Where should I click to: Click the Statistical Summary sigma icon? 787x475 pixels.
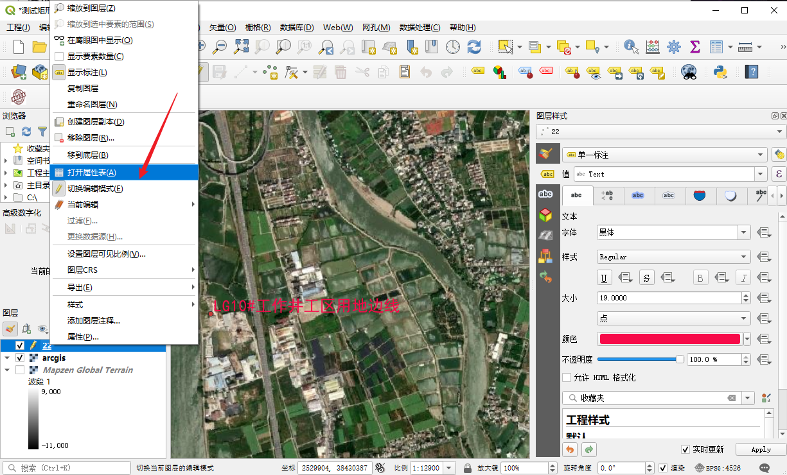click(x=694, y=47)
